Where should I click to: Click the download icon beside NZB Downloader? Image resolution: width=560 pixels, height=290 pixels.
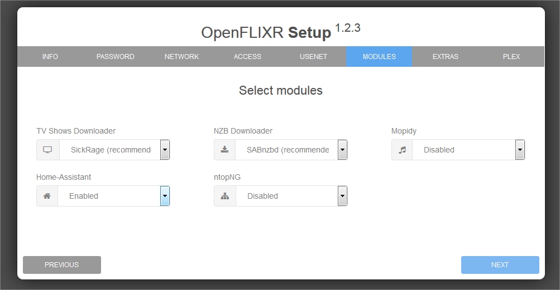(224, 150)
